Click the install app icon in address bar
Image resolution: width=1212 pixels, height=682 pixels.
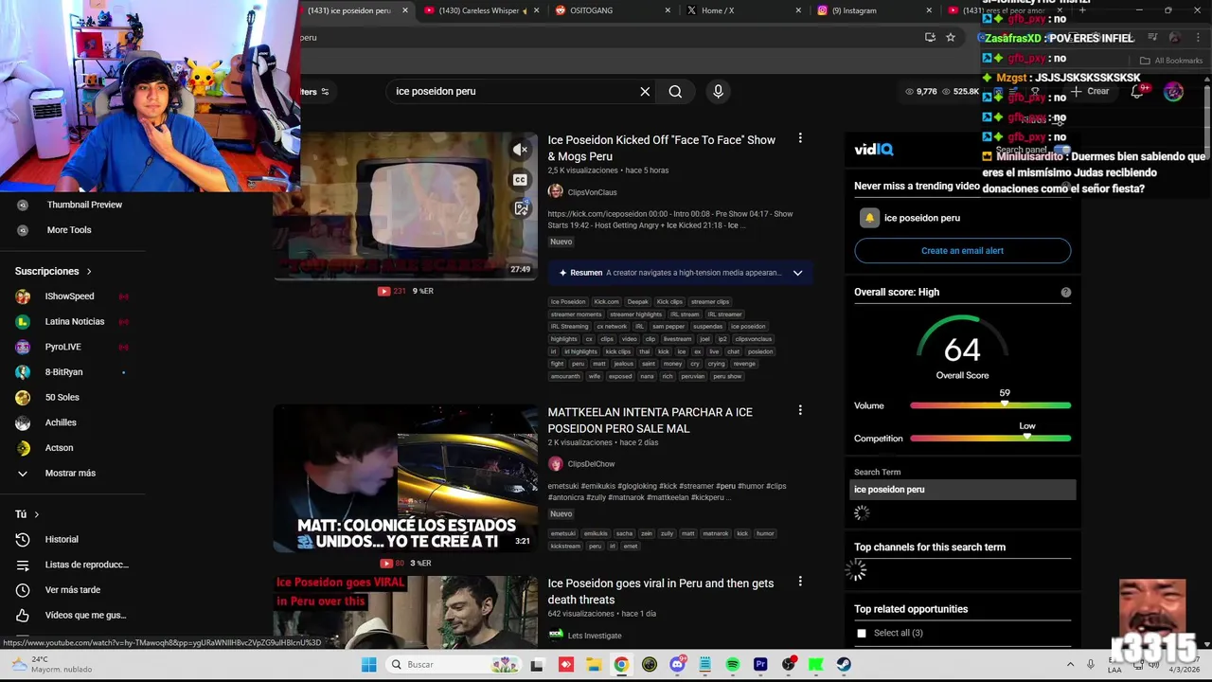930,37
